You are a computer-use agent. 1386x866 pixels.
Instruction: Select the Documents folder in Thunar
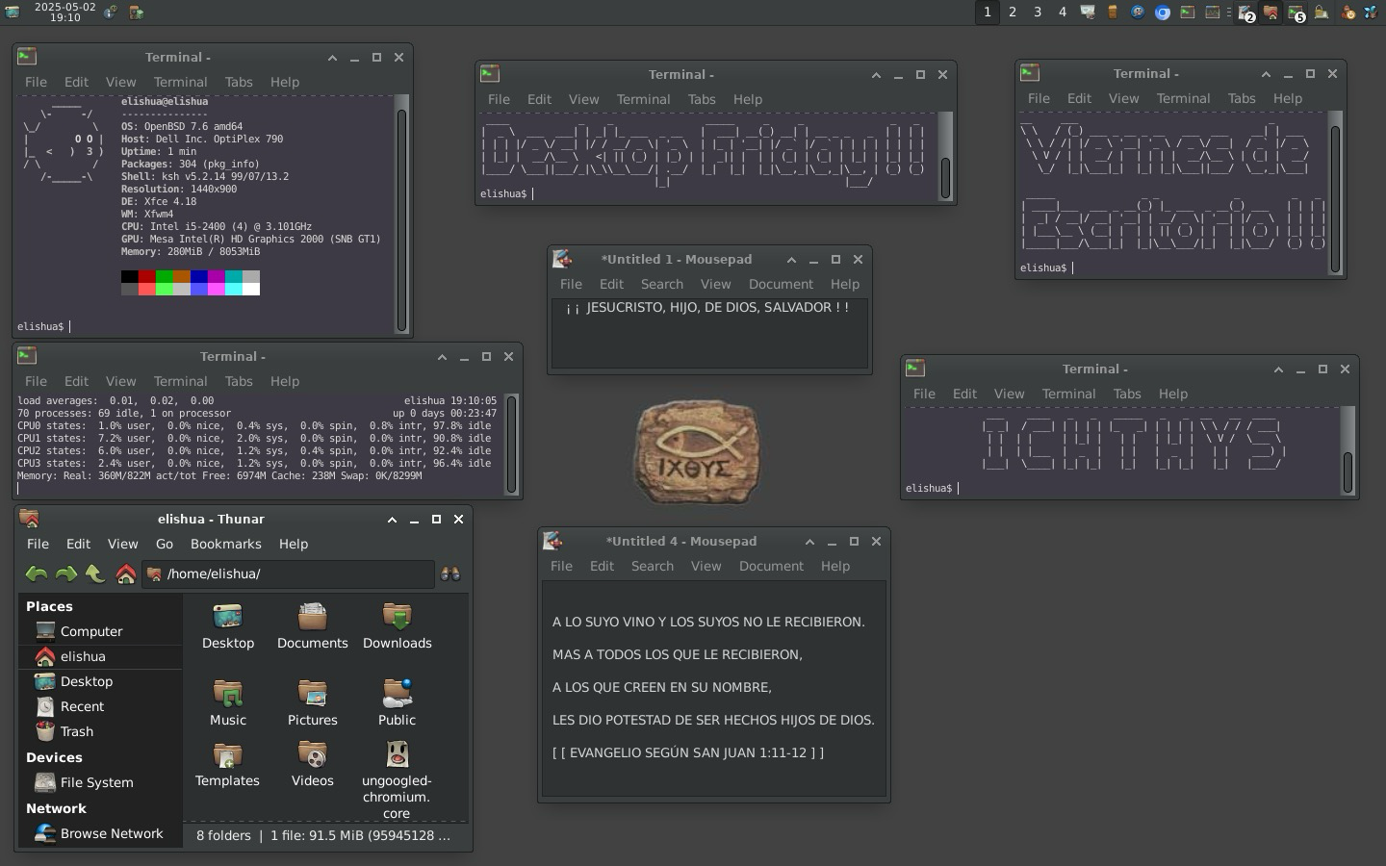[x=313, y=626]
